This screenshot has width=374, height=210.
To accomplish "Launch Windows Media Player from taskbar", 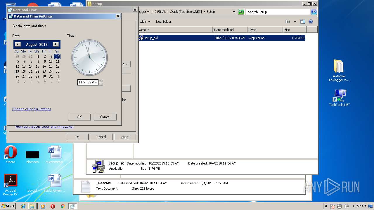I will [43, 206].
